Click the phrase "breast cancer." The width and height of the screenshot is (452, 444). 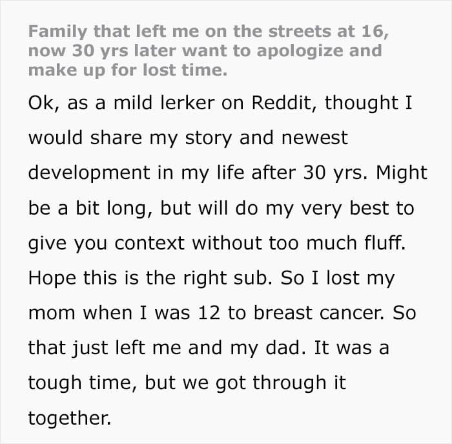319,313
